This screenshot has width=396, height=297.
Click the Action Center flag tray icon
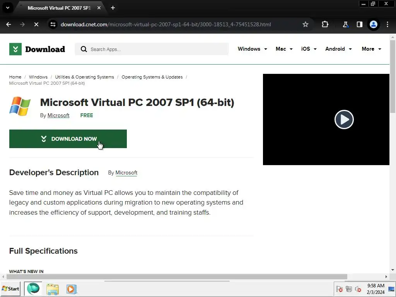pyautogui.click(x=340, y=289)
